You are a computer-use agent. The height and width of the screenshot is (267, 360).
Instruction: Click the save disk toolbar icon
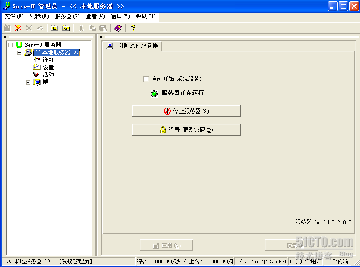click(x=7, y=28)
